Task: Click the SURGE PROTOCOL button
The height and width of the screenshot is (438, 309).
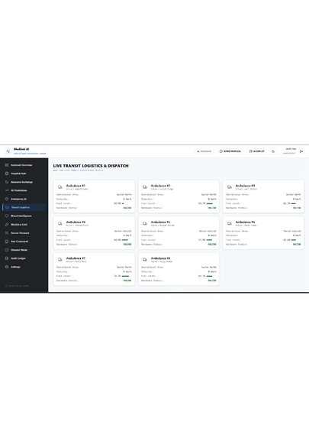Action: click(x=230, y=151)
